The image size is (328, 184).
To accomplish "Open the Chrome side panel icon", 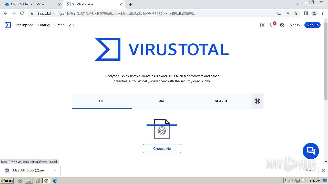I will pyautogui.click(x=306, y=13).
